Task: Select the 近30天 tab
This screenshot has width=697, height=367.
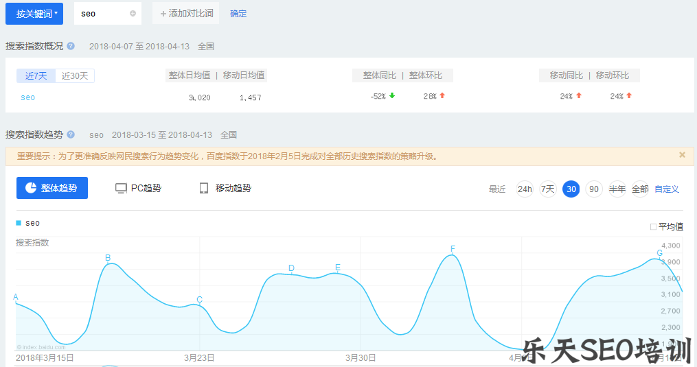Action: (75, 76)
